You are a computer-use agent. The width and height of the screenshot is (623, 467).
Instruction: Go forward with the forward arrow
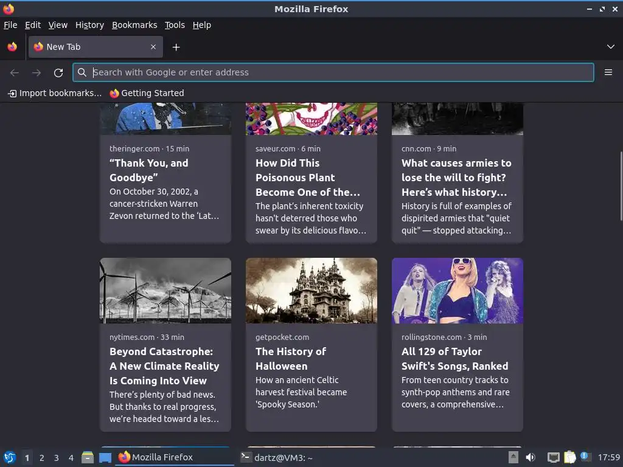pyautogui.click(x=37, y=72)
